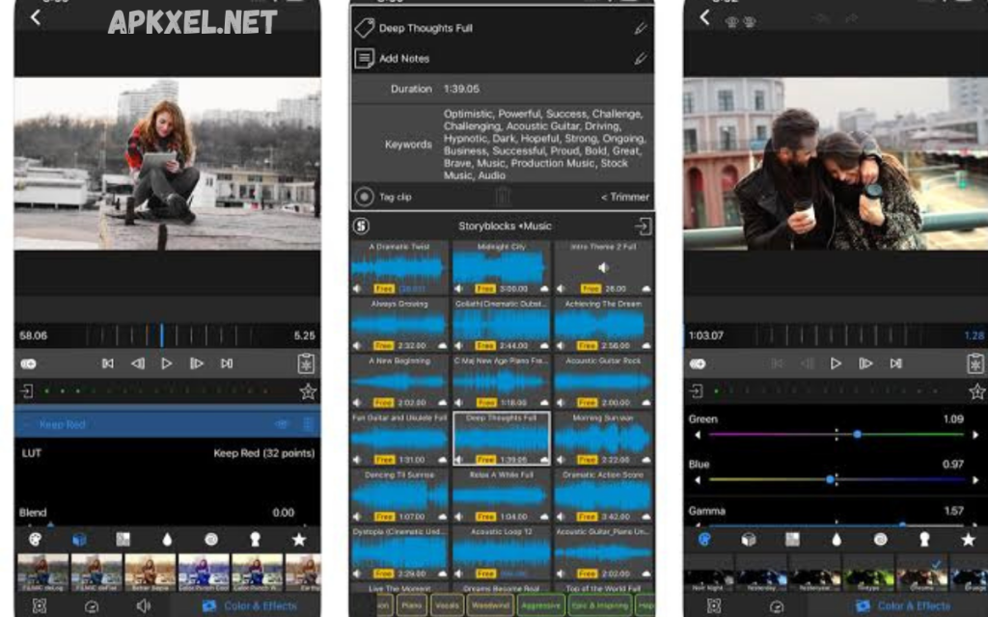Adjust the Gamma slider handle
The image size is (988, 617).
click(x=902, y=523)
